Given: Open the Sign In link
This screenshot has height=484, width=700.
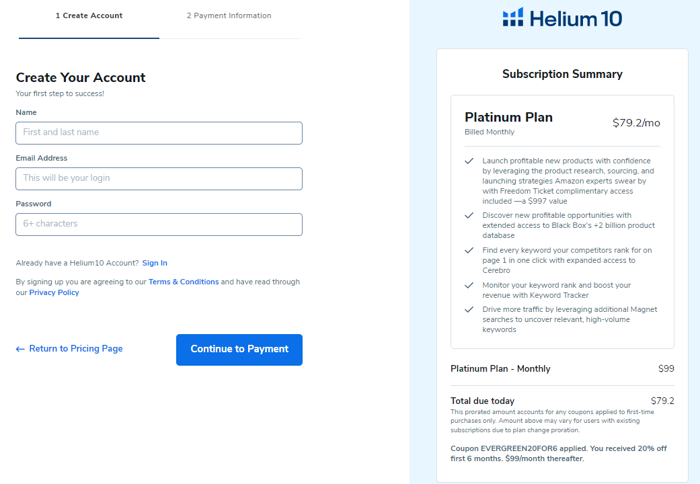Looking at the screenshot, I should click(155, 264).
